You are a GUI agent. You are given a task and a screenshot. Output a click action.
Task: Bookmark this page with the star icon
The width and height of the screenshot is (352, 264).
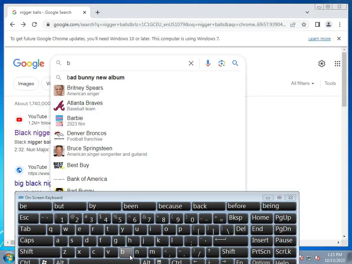(x=304, y=24)
